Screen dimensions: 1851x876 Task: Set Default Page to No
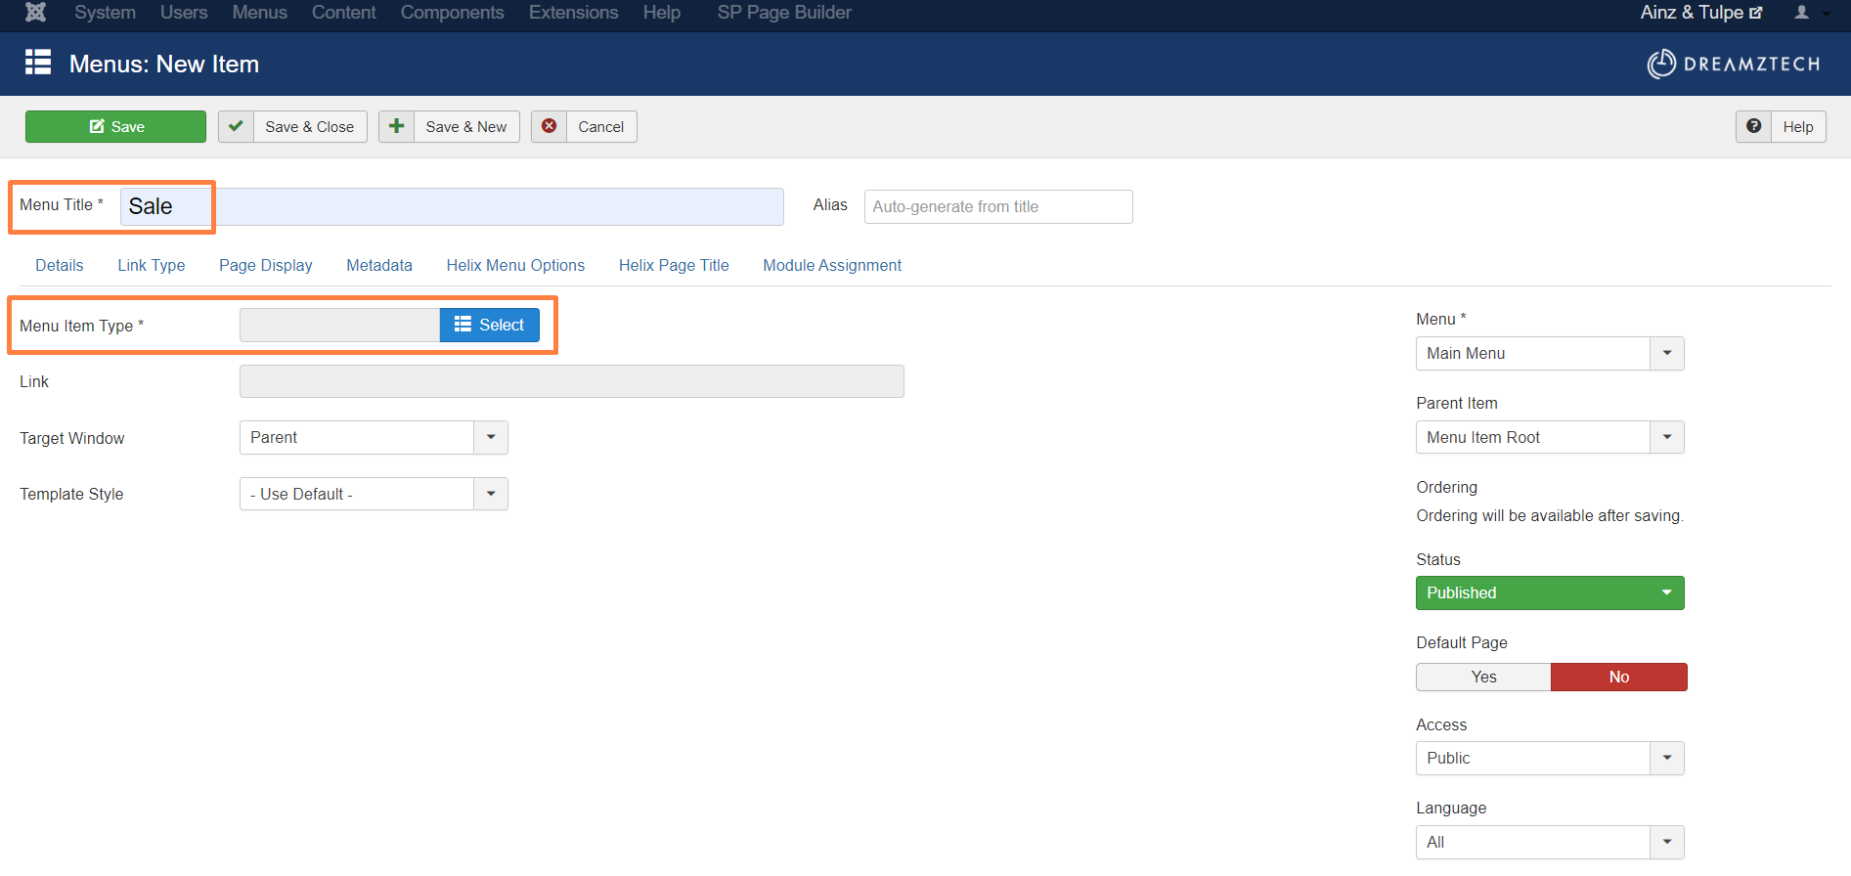coord(1618,677)
